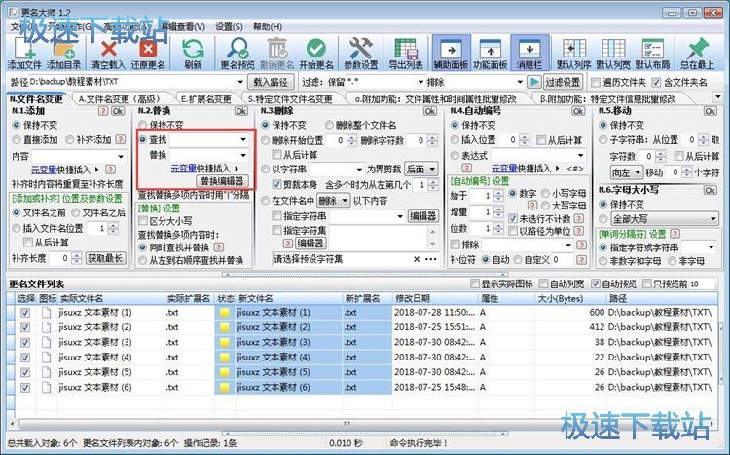This screenshot has width=730, height=455.
Task: Increase the 始于 spinner value
Action: (498, 193)
